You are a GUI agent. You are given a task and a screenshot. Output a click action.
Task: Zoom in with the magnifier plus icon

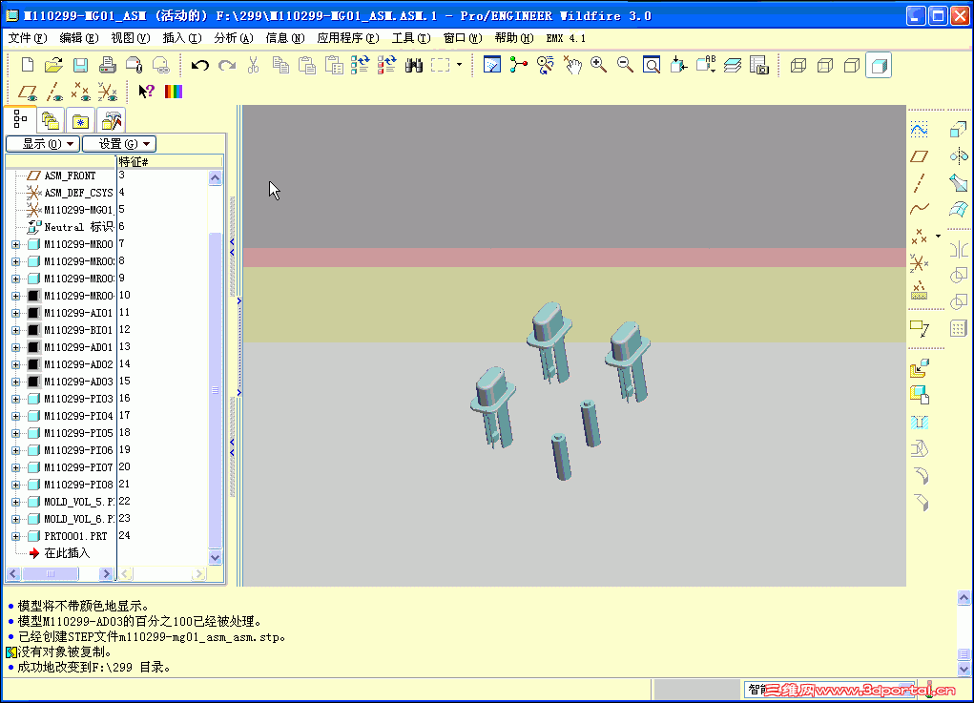599,65
